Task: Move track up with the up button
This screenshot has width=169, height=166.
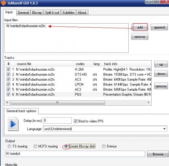Action: click(161, 64)
